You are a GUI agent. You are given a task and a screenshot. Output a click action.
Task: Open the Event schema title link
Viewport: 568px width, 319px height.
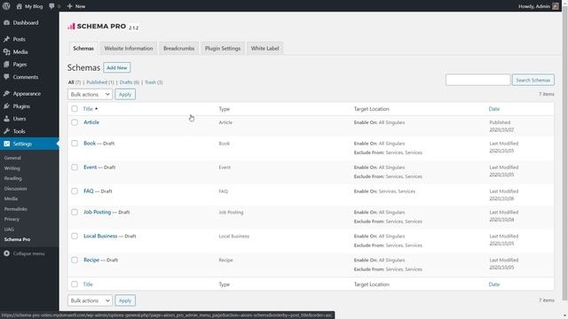pos(91,167)
